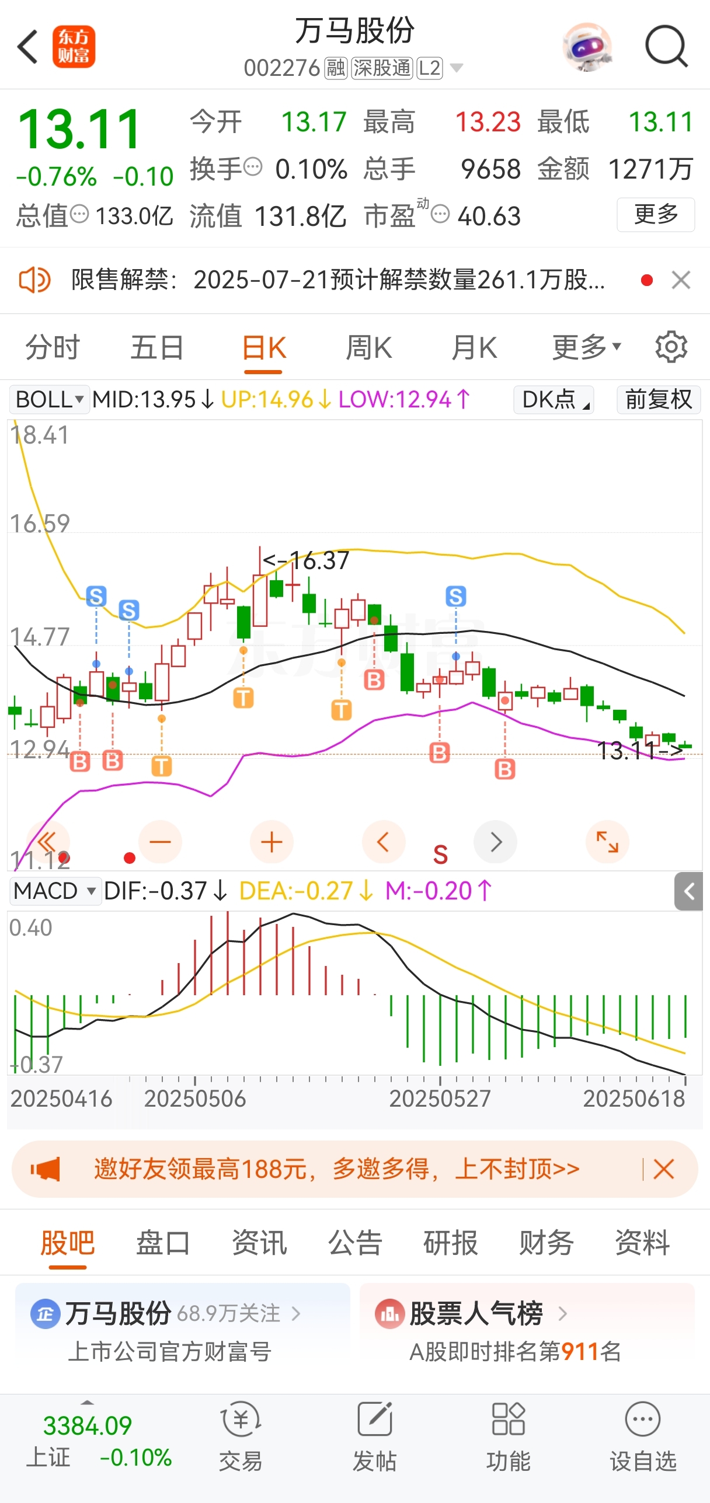Open the DK点 dropdown
Screen dimensions: 710x1503
(x=554, y=400)
